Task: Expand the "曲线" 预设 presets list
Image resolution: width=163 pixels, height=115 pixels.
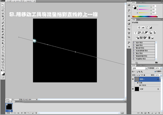Action: point(134,45)
